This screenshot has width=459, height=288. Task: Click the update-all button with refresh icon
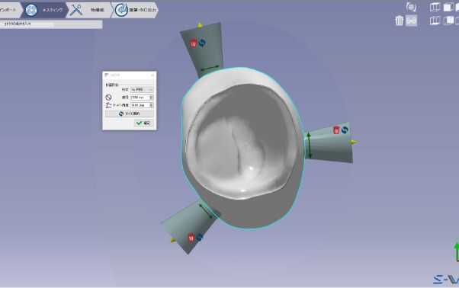pyautogui.click(x=130, y=114)
